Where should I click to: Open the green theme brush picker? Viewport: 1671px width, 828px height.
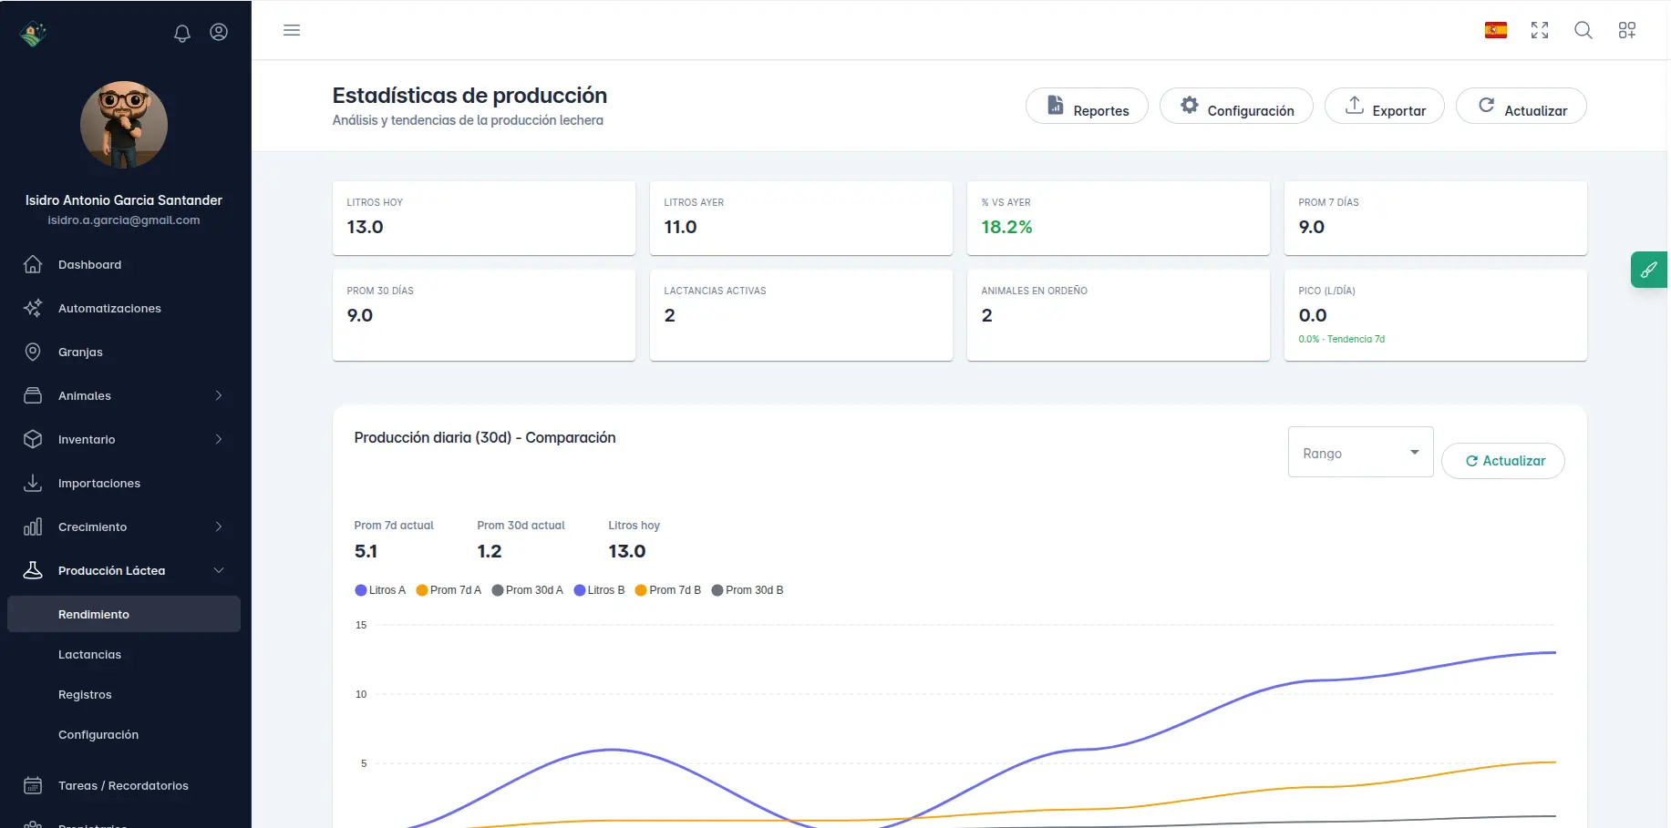[x=1648, y=270]
